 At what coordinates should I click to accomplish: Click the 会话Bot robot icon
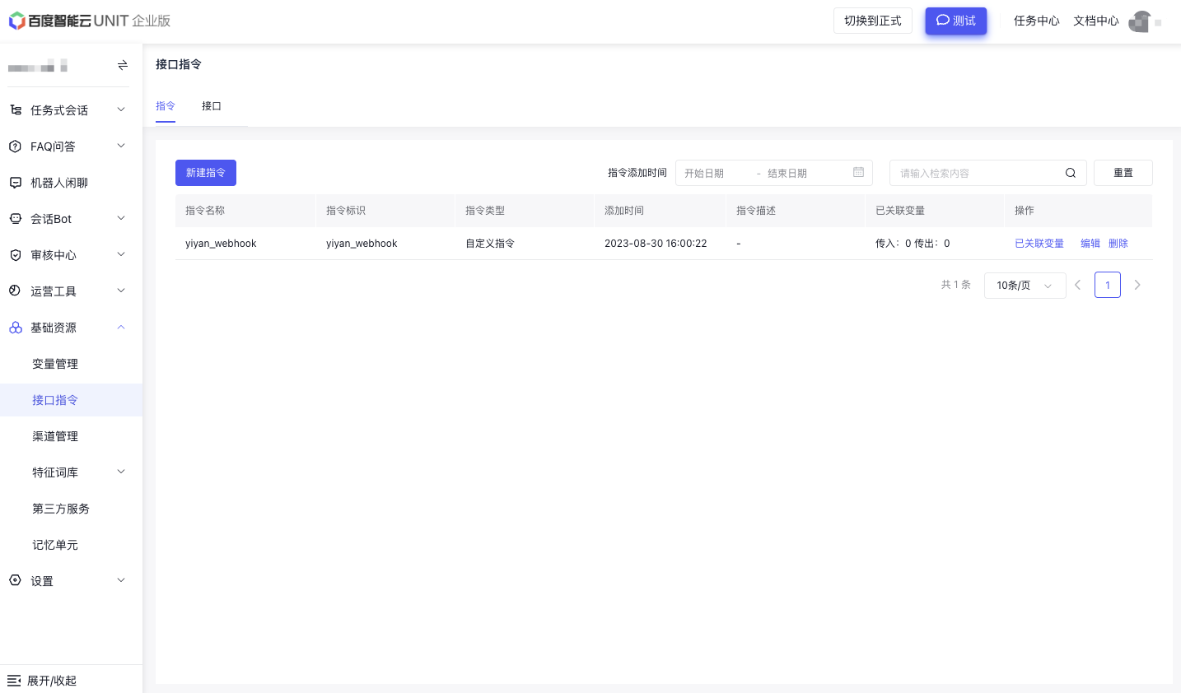click(15, 219)
